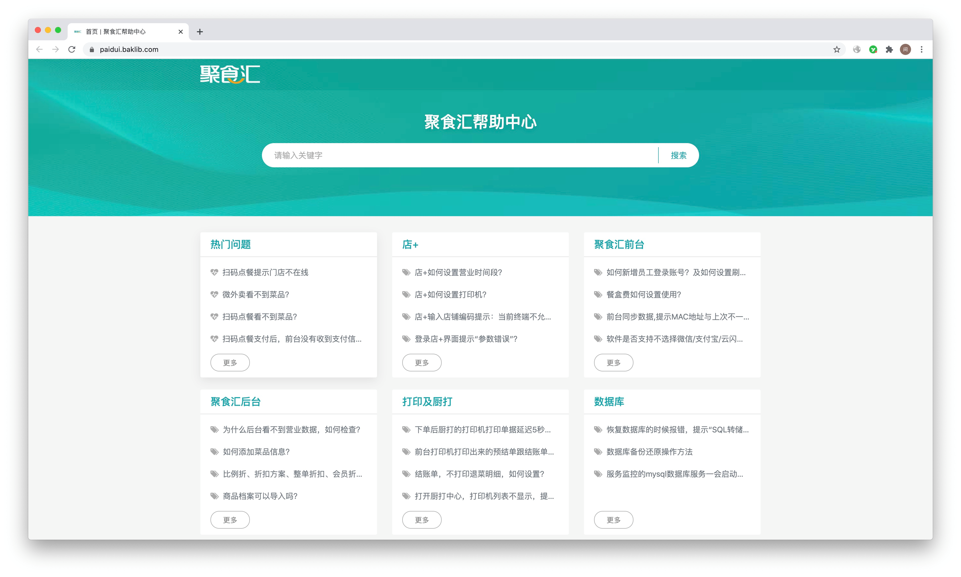Open a new browser tab with plus
The image size is (961, 577).
(x=200, y=32)
